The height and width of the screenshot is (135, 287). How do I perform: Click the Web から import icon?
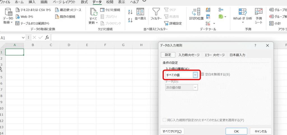(18, 16)
